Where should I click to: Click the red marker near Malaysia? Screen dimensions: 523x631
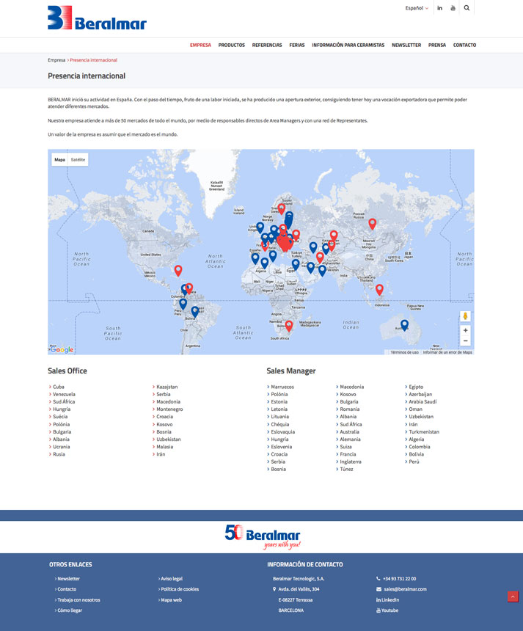[379, 289]
